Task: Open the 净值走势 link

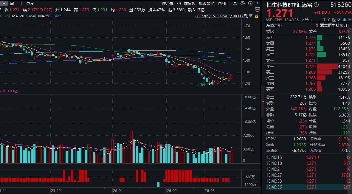Action: 273,26
